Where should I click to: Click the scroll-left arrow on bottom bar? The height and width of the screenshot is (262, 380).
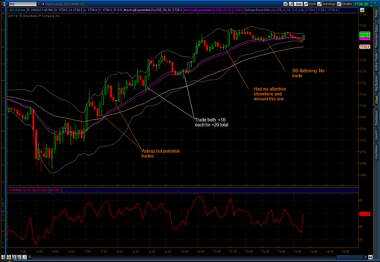point(30,257)
